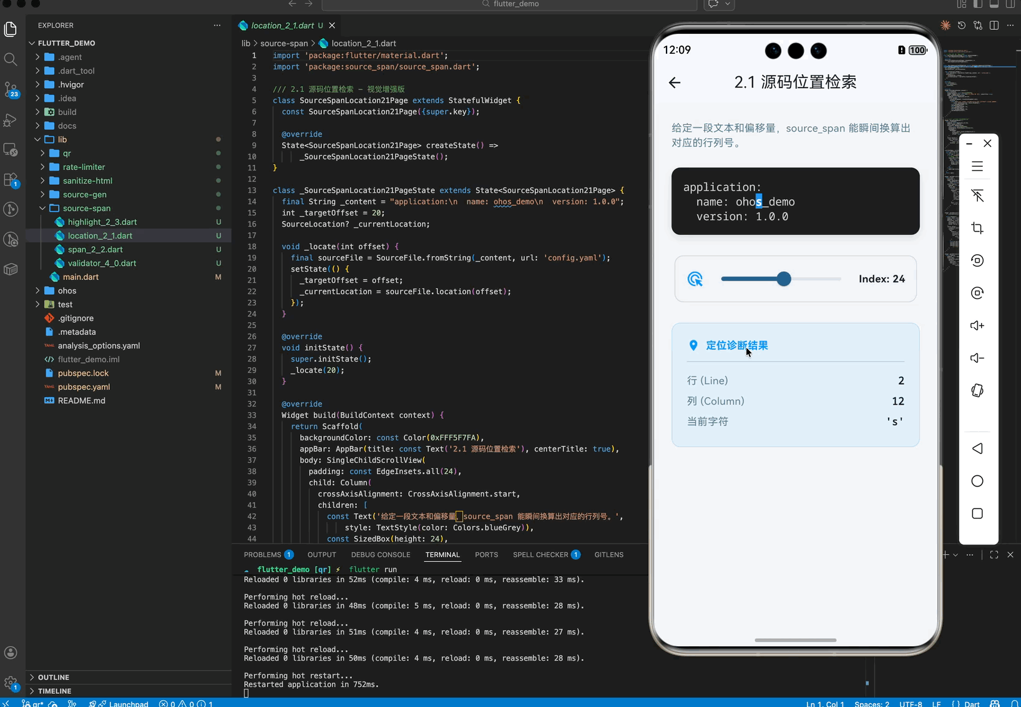Image resolution: width=1021 pixels, height=707 pixels.
Task: Split the editor right
Action: 994,26
